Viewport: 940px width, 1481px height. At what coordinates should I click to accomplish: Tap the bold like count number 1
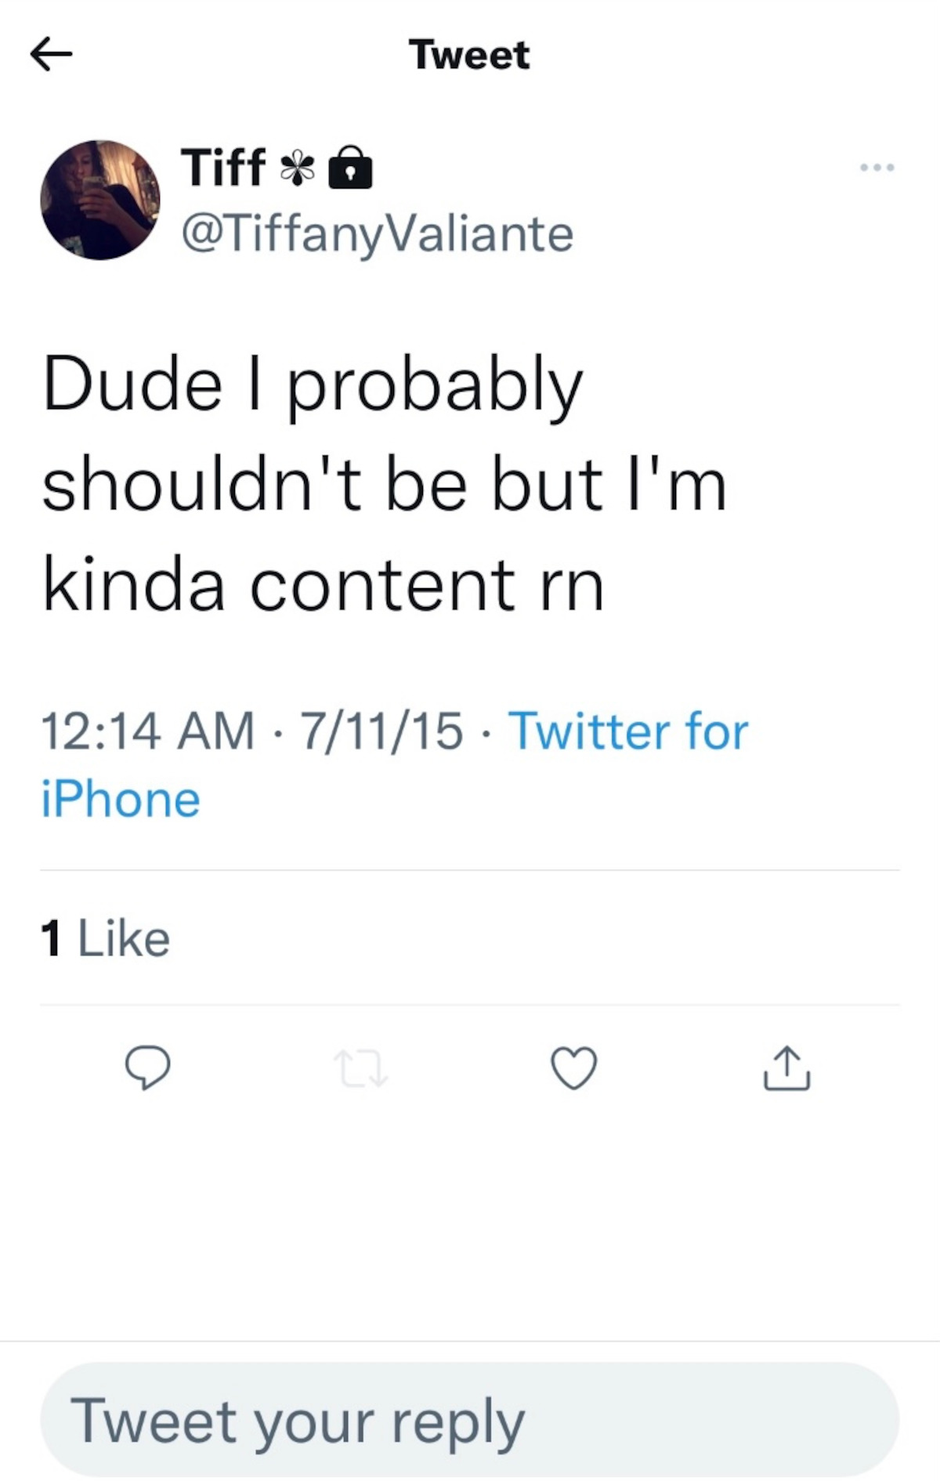click(x=51, y=938)
